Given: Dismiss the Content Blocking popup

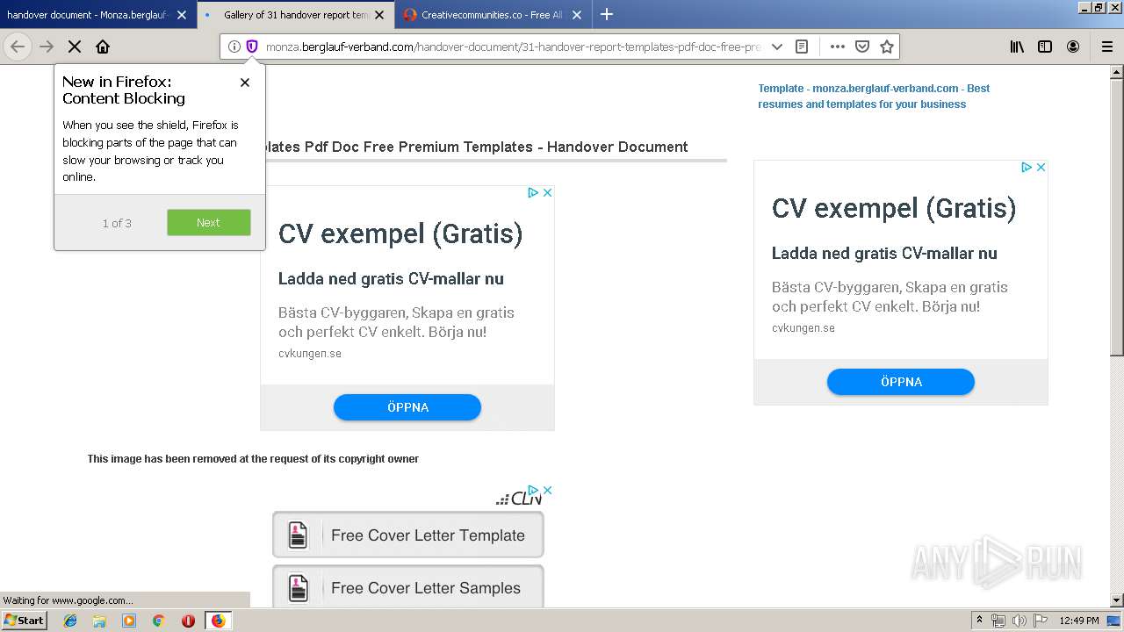Looking at the screenshot, I should 245,83.
